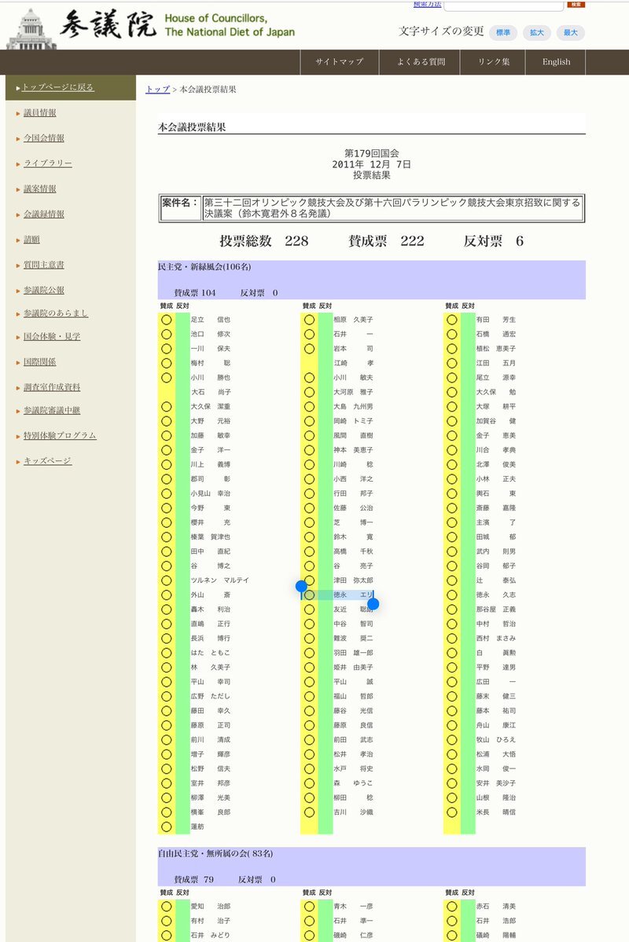The width and height of the screenshot is (629, 942).
Task: Click the name 江田 五月
Action: pyautogui.click(x=495, y=363)
